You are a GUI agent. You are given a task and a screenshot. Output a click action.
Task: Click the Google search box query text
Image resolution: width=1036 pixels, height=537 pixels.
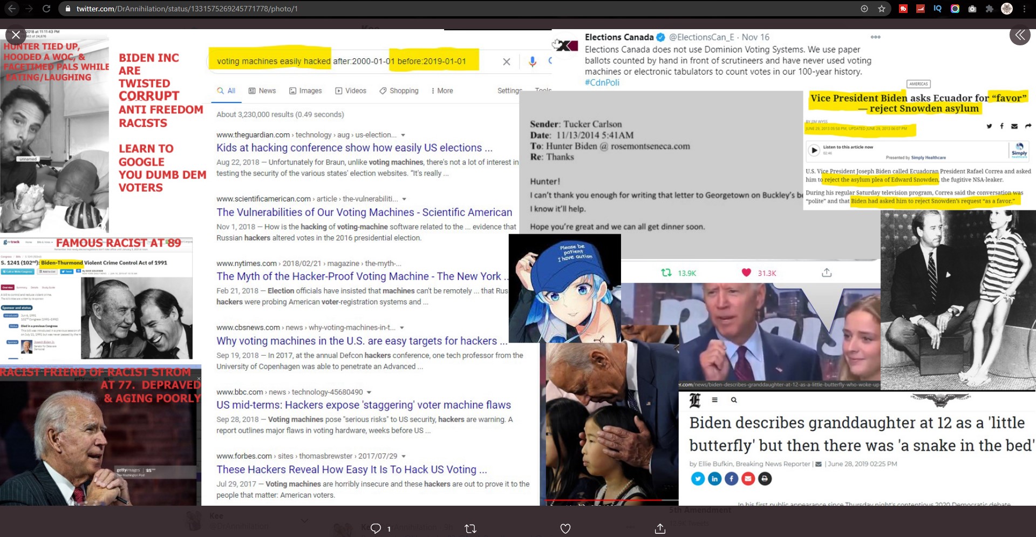pos(341,61)
